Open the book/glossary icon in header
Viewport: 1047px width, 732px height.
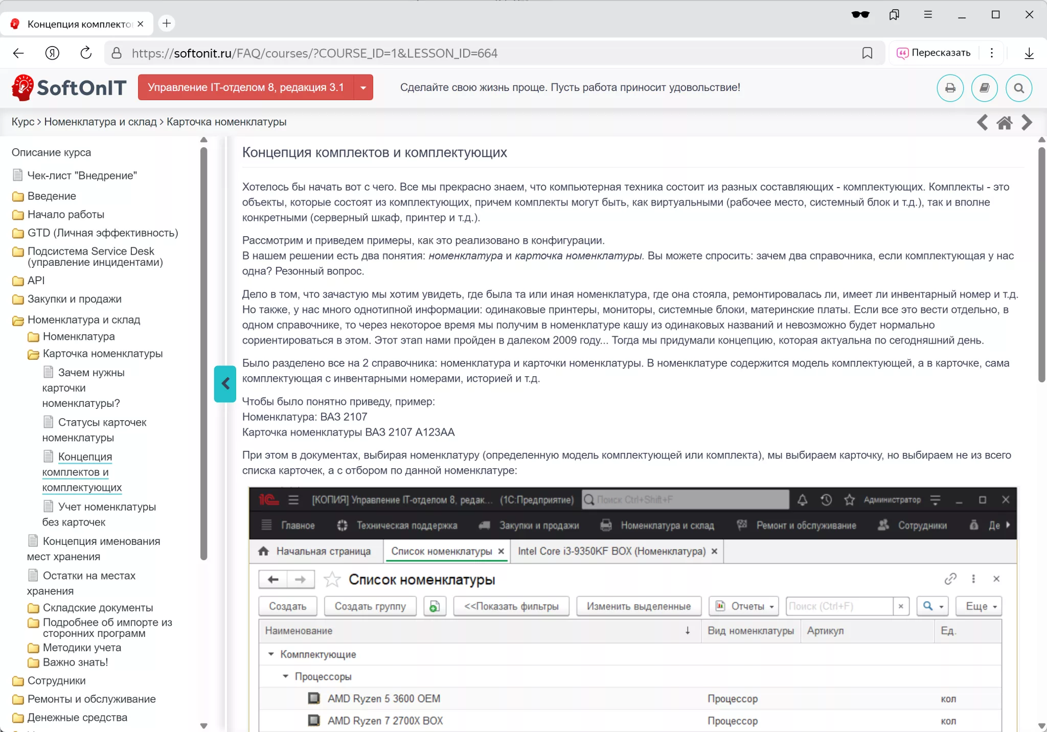coord(984,88)
